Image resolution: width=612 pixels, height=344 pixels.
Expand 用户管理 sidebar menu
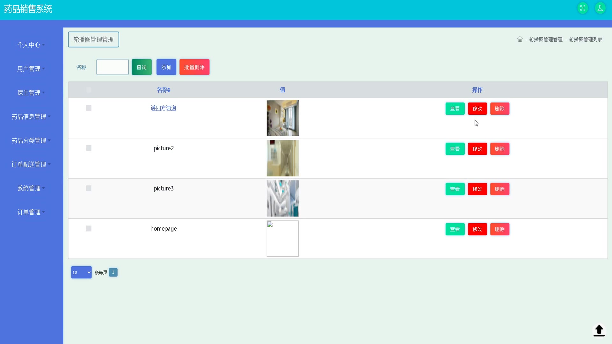click(x=31, y=69)
